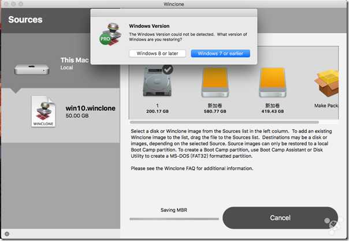Image resolution: width=349 pixels, height=241 pixels.
Task: Click the Local label under This Mac
Action: [66, 68]
